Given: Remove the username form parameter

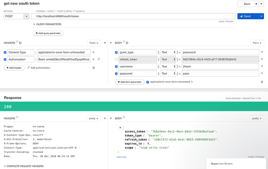Looking at the screenshot, I should (262, 66).
